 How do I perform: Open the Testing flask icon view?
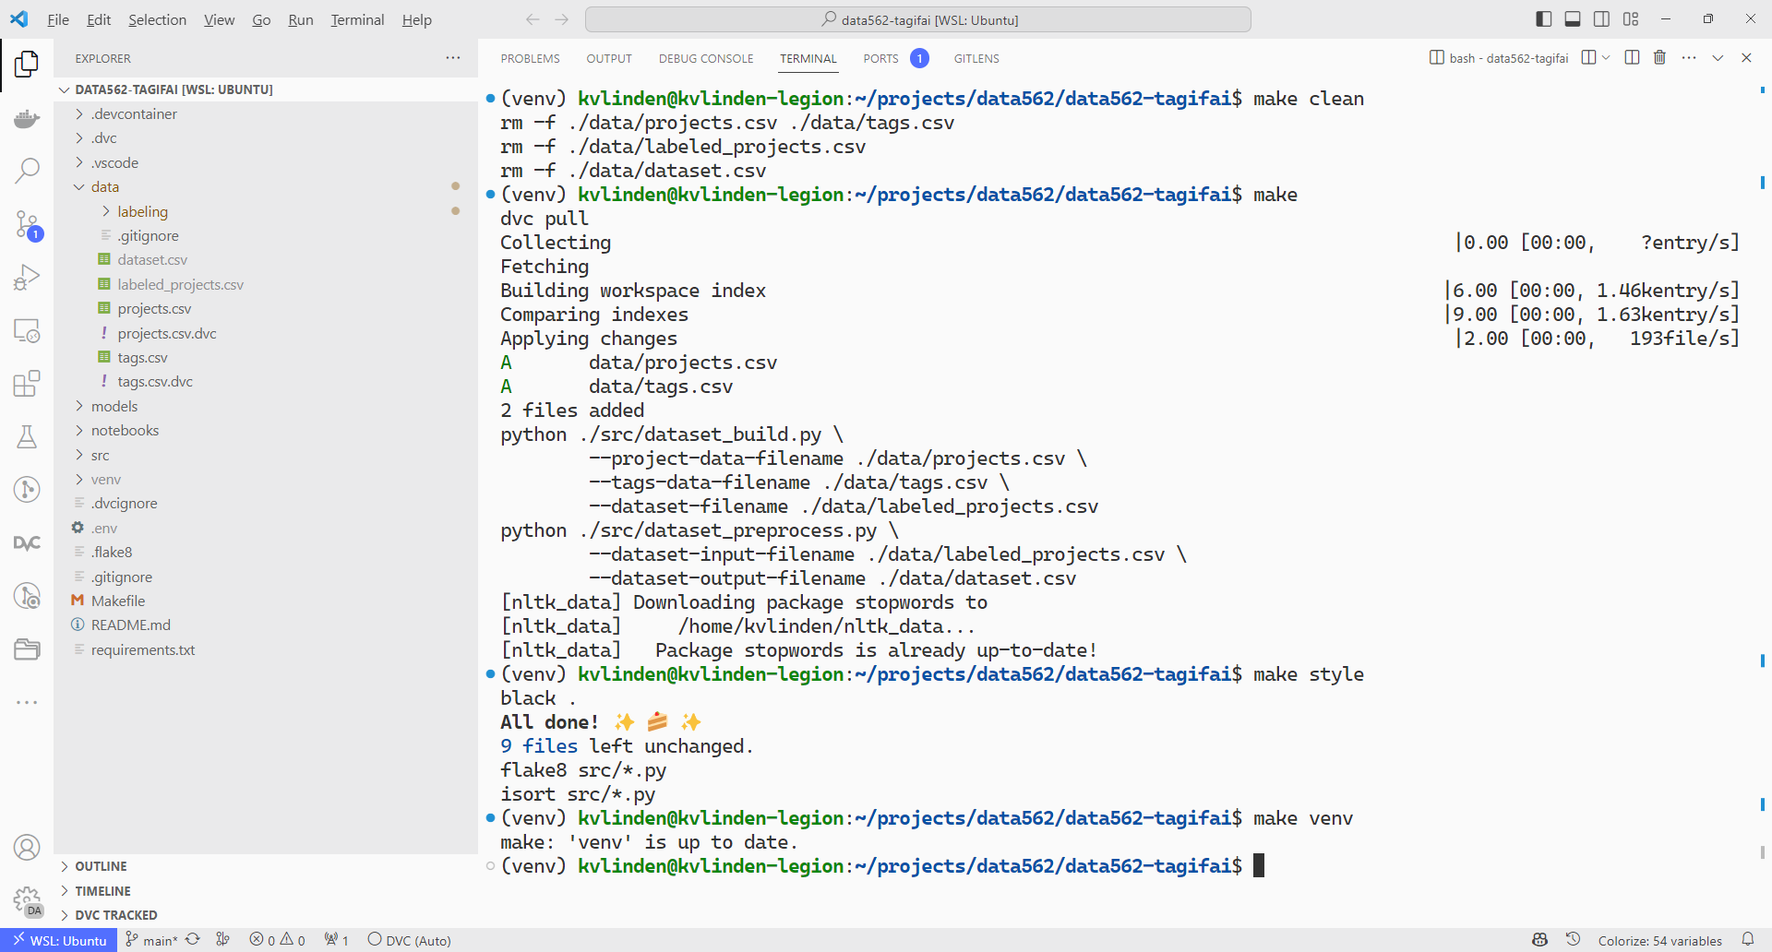click(27, 436)
